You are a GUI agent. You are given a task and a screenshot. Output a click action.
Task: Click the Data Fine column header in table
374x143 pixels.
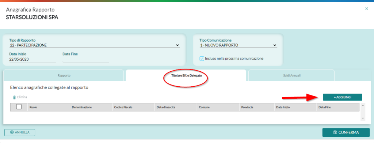pos(338,107)
